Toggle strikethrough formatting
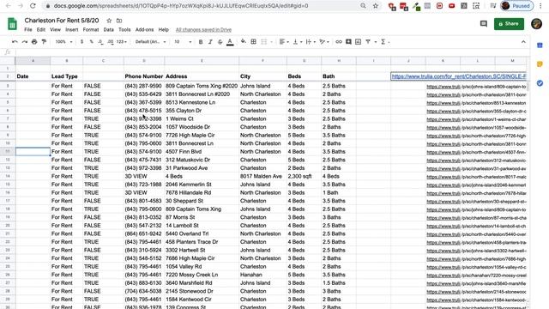The image size is (549, 309). click(x=220, y=42)
